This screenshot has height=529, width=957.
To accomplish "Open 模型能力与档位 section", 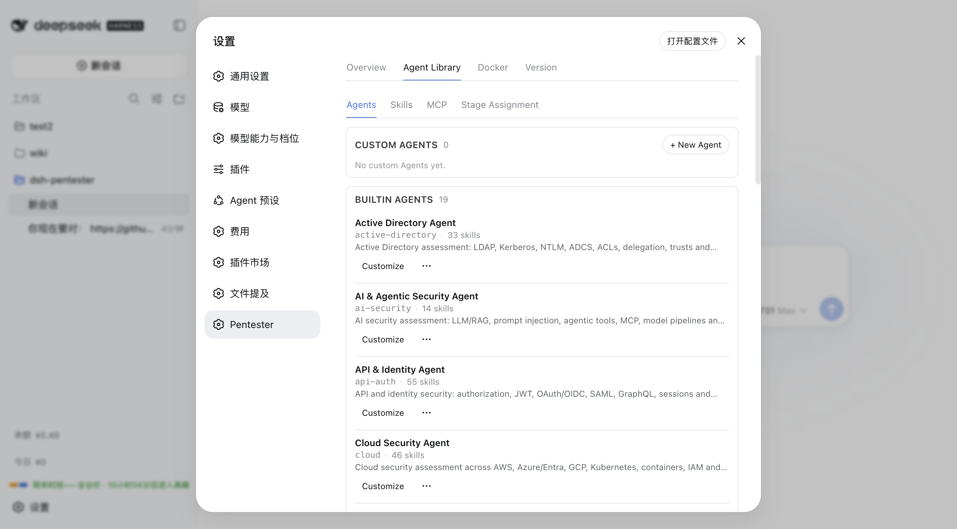I will pos(262,138).
